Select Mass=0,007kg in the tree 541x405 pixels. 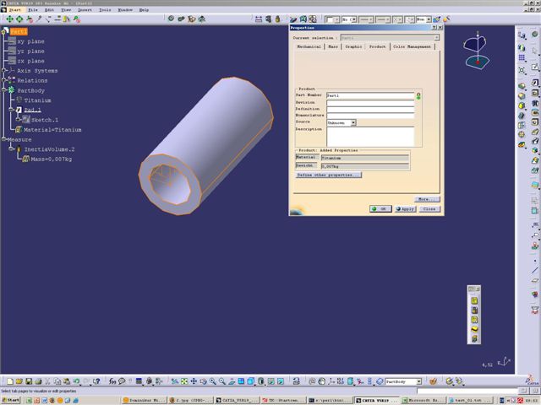click(51, 159)
